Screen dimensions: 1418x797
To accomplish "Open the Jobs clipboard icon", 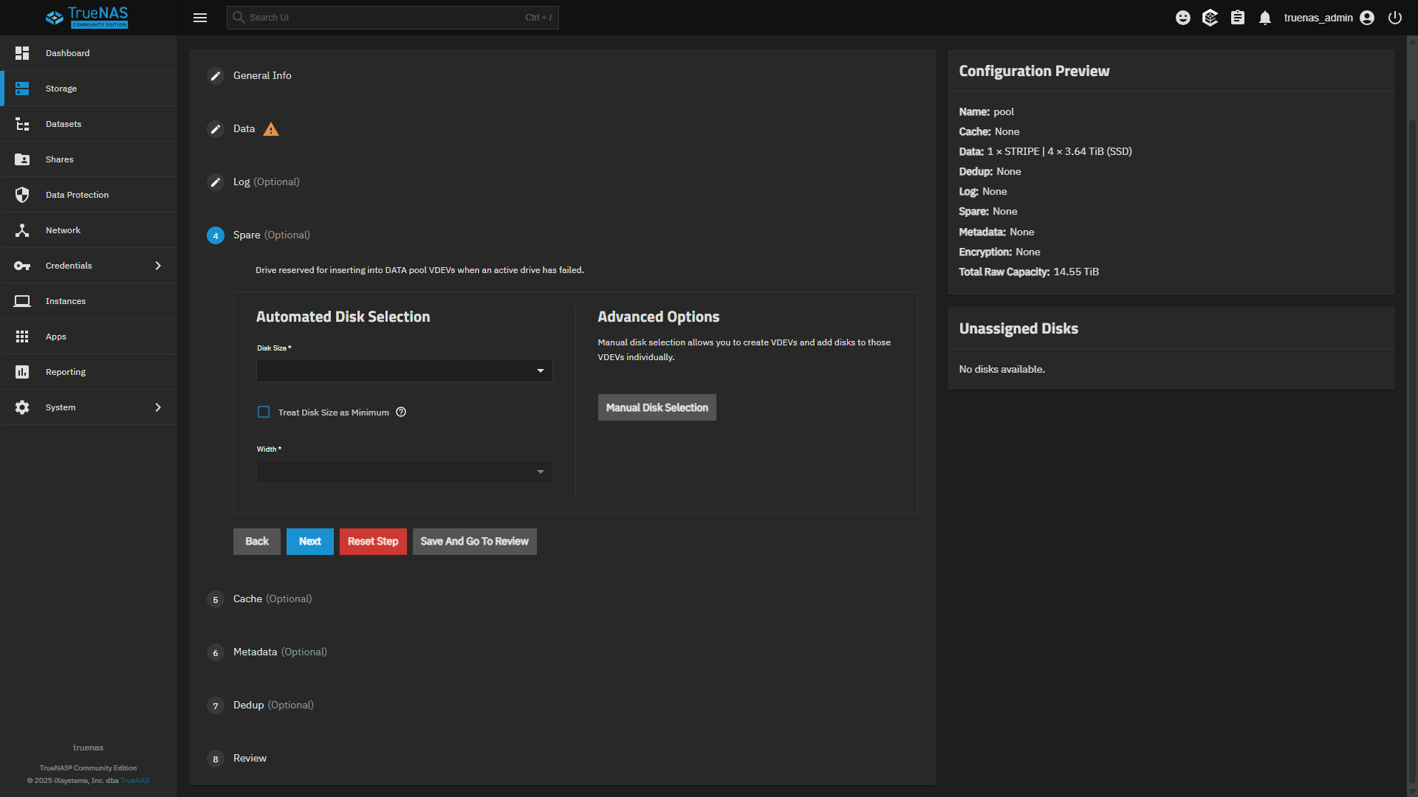I will (x=1238, y=18).
